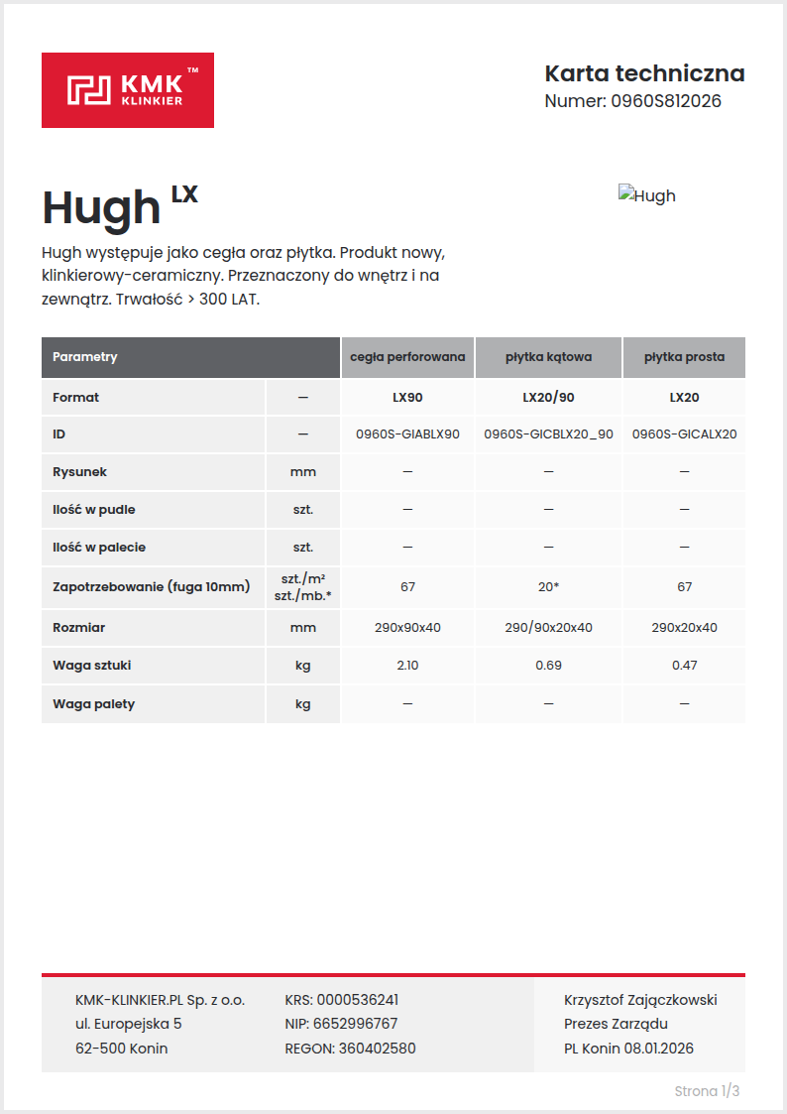Click the 'Waga palety' row label
The height and width of the screenshot is (1114, 787).
coord(94,704)
